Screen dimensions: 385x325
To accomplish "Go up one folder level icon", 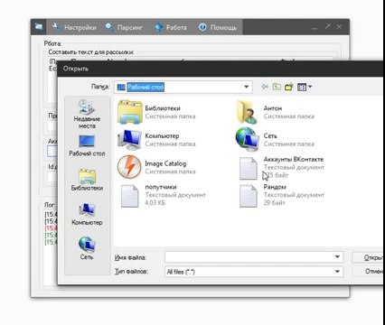I will pos(277,87).
